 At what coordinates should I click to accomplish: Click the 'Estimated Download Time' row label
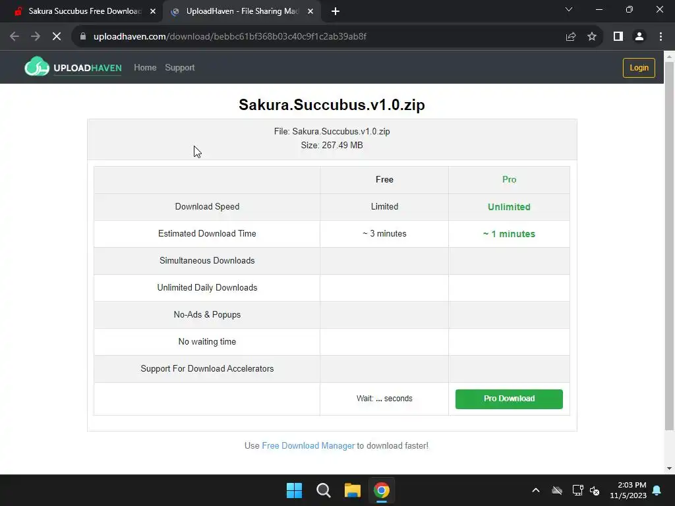[207, 234]
